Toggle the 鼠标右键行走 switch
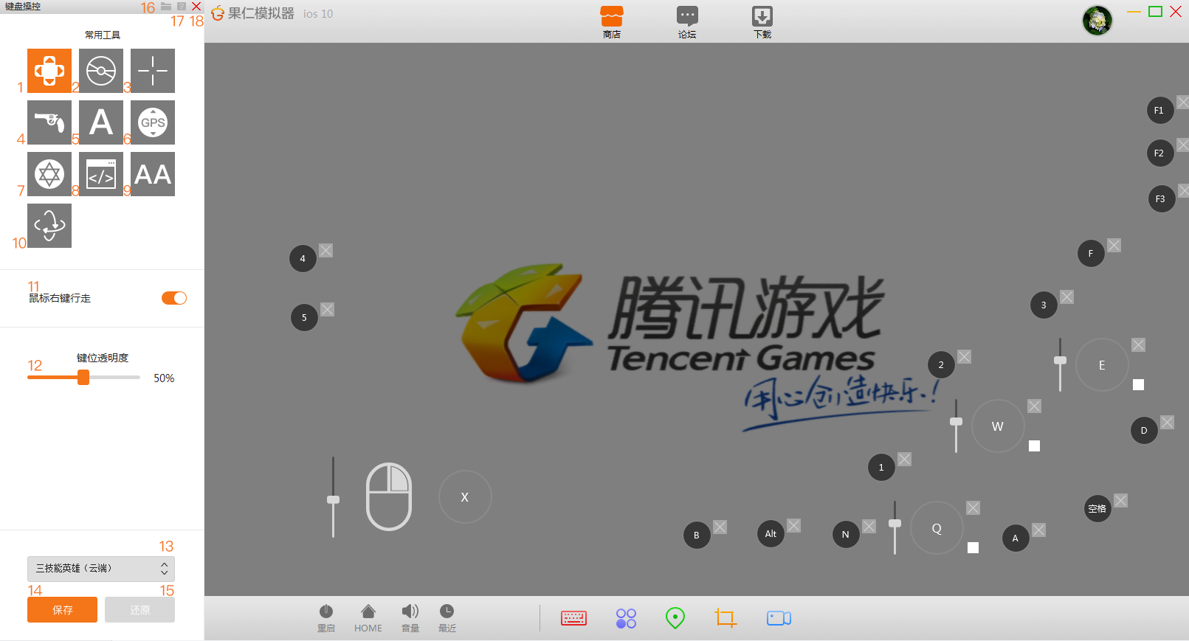This screenshot has height=641, width=1189. 174,298
